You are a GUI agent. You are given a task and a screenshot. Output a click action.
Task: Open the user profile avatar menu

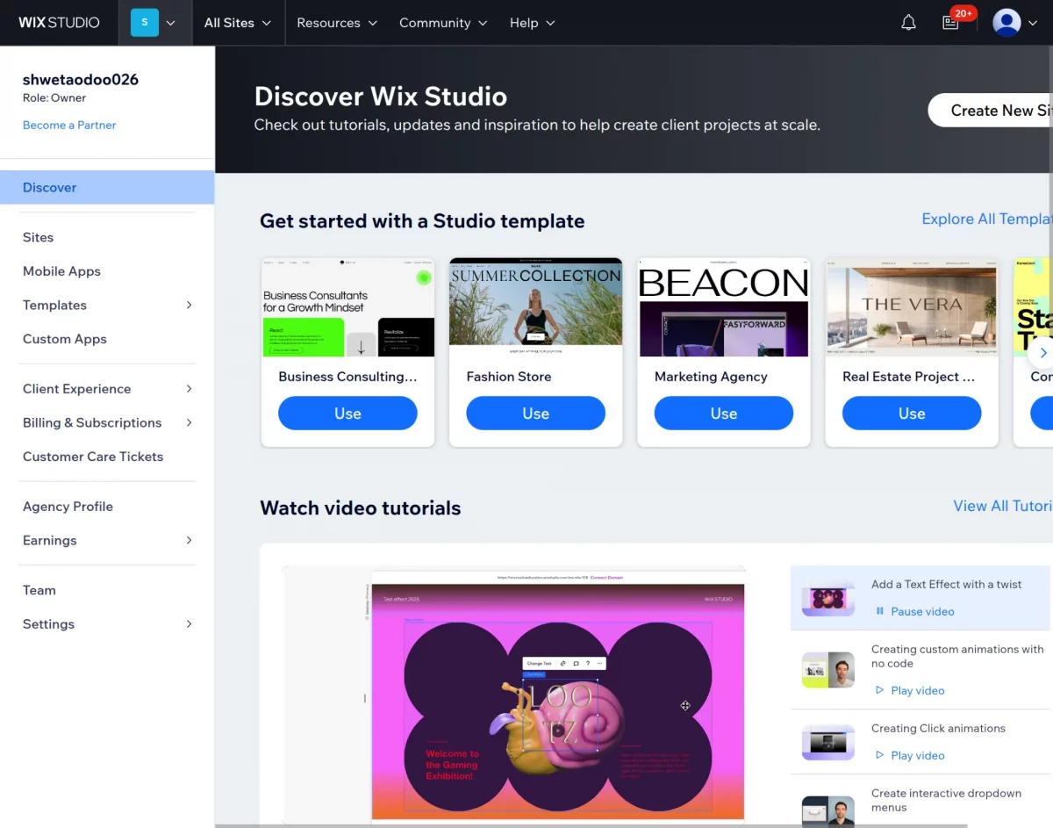click(1006, 23)
